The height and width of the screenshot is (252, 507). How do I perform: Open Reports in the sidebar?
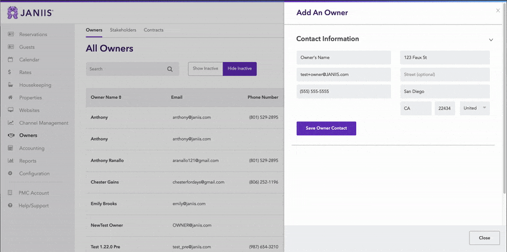pyautogui.click(x=28, y=161)
